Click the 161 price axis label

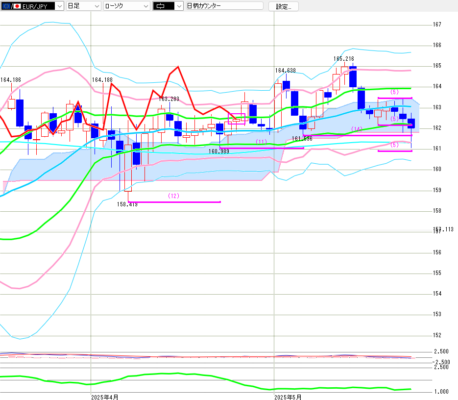pyautogui.click(x=437, y=149)
